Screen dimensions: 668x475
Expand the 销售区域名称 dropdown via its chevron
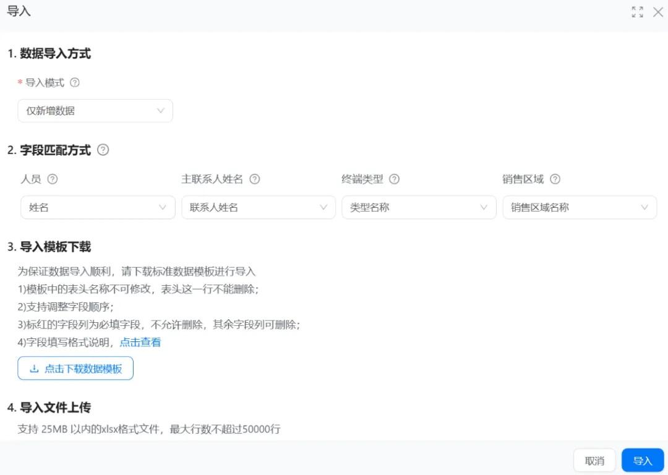[644, 207]
